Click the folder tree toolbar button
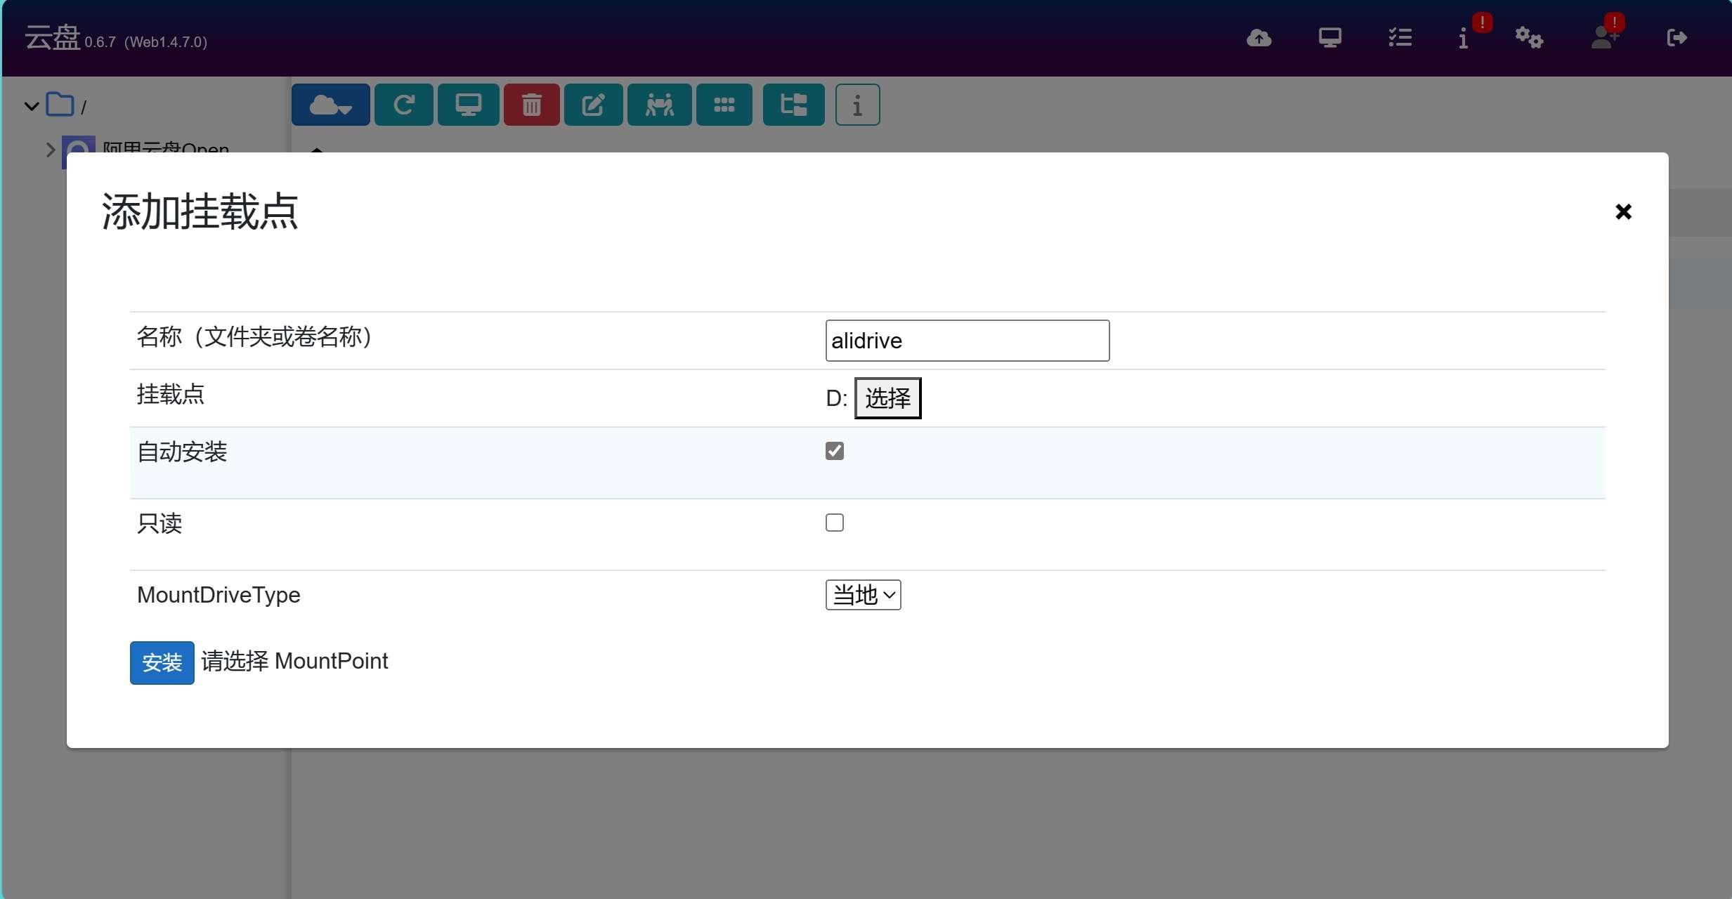 (x=793, y=105)
